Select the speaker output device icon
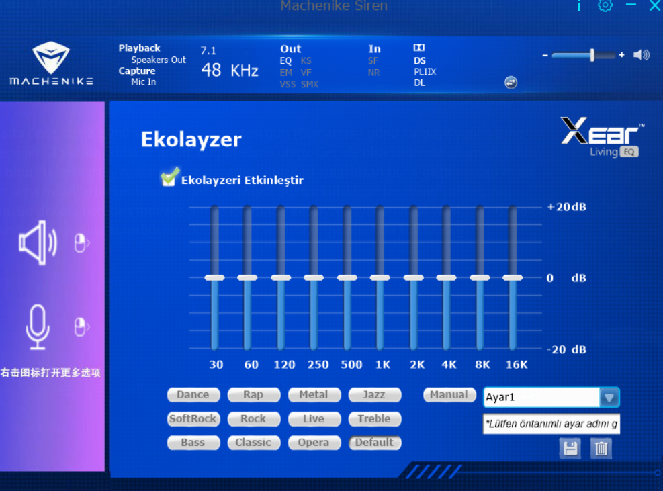 pyautogui.click(x=38, y=242)
